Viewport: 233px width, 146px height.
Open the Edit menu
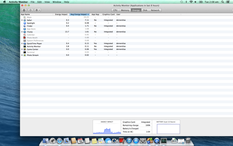click(x=39, y=2)
